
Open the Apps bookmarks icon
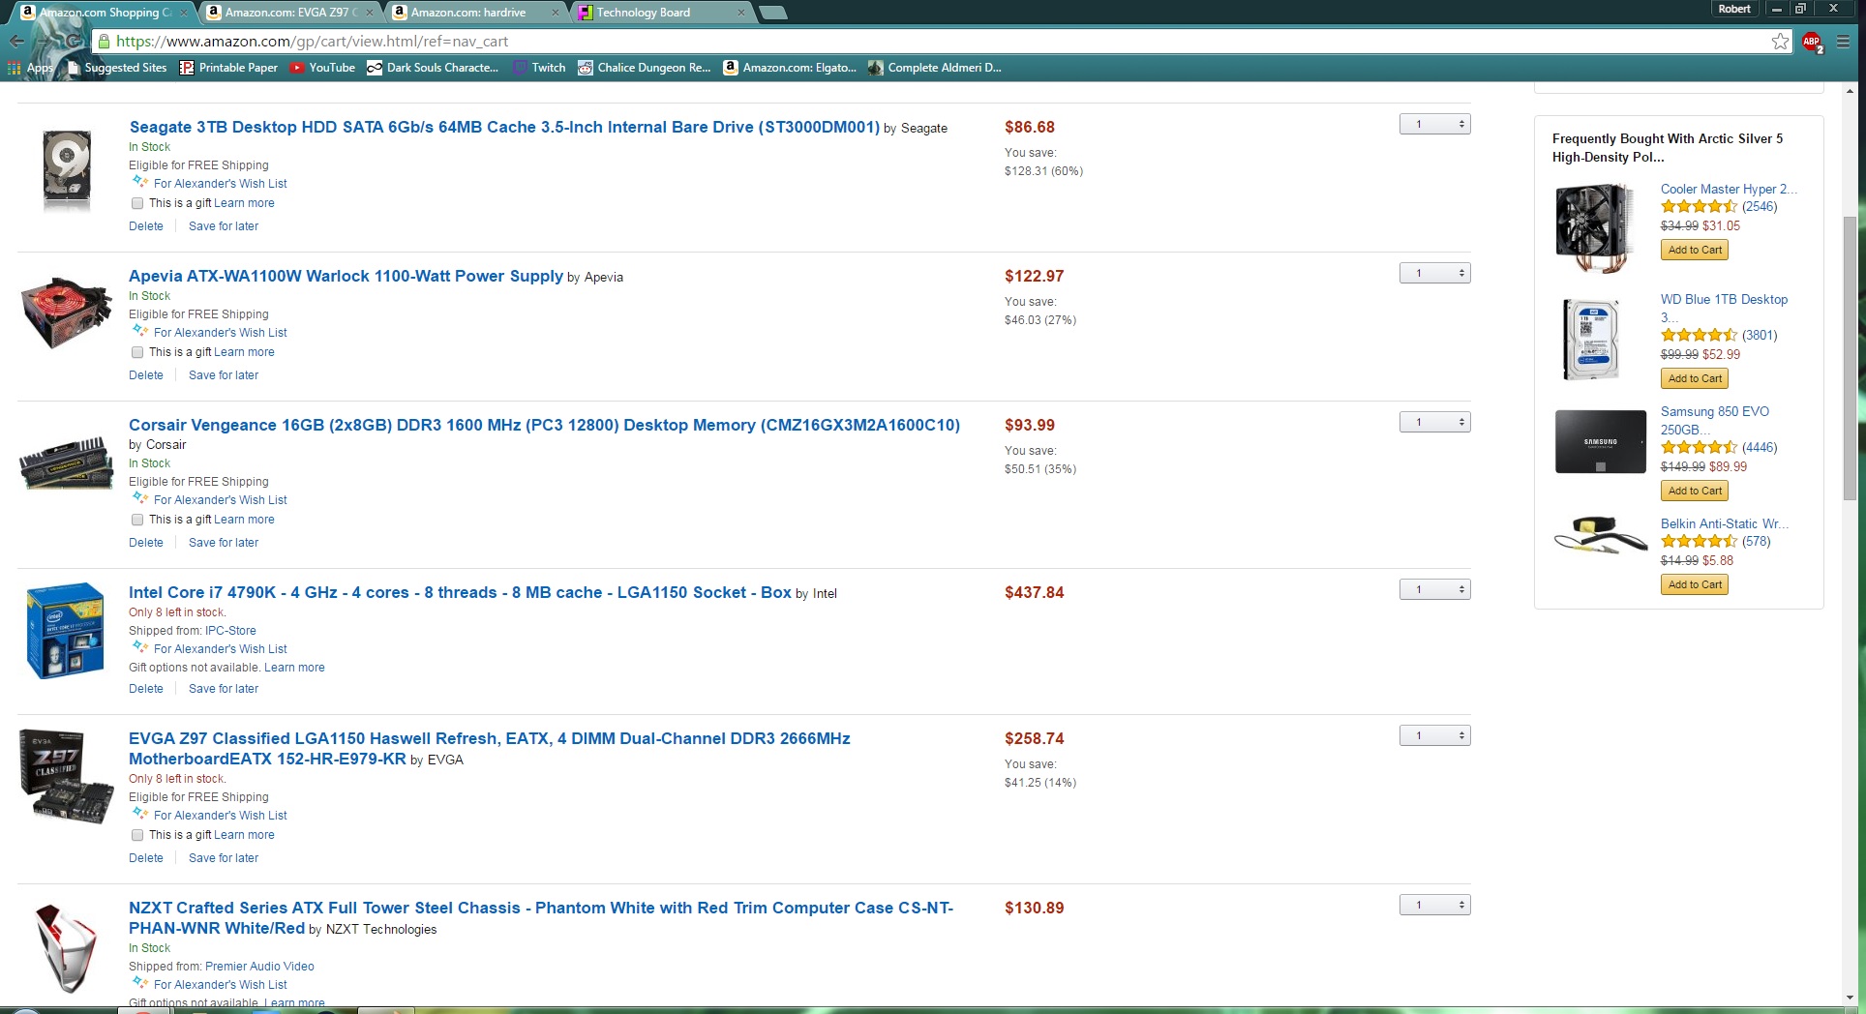[x=15, y=68]
